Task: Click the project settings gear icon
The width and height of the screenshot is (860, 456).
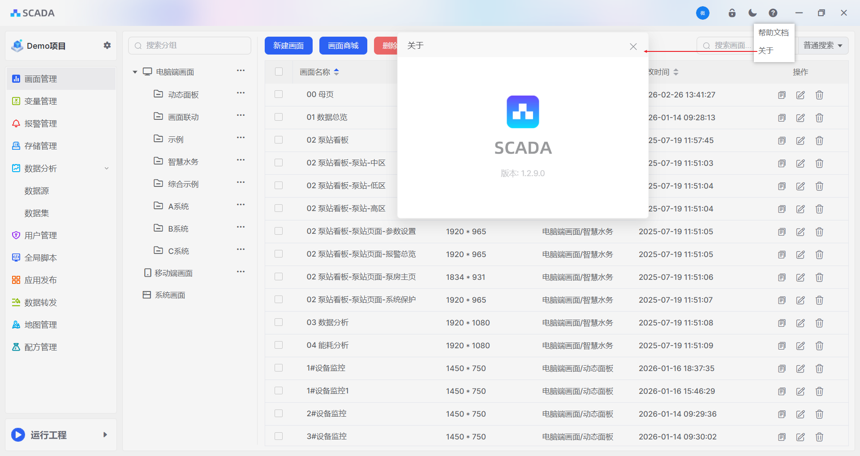Action: (107, 46)
